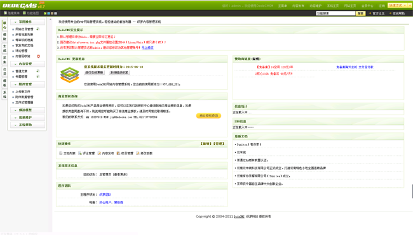Click red shield icon beside 内容回收站
This screenshot has width=413, height=235.
(39, 56)
